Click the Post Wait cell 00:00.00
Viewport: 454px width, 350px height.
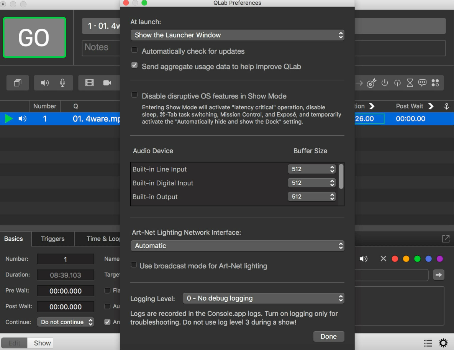pos(410,118)
